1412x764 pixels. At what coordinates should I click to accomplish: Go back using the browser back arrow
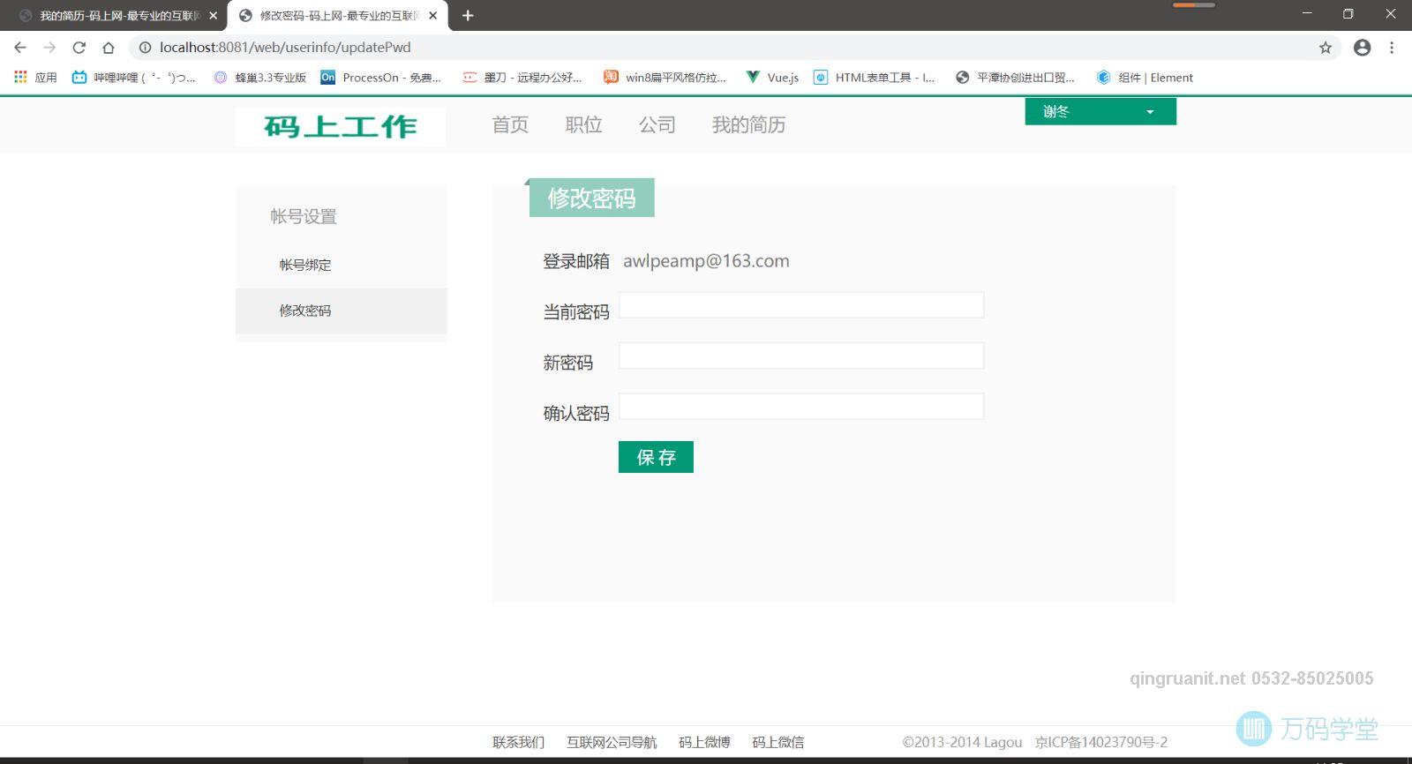[x=20, y=48]
